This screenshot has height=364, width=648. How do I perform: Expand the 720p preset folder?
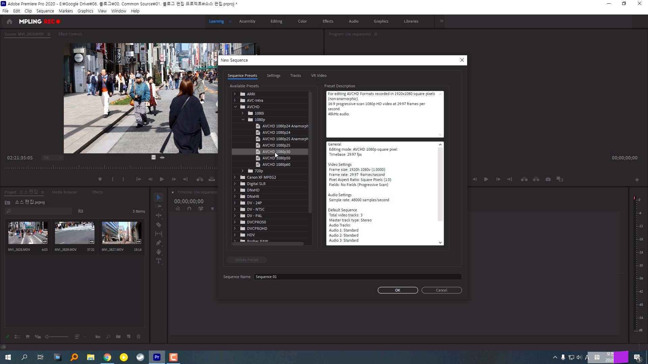pyautogui.click(x=242, y=171)
